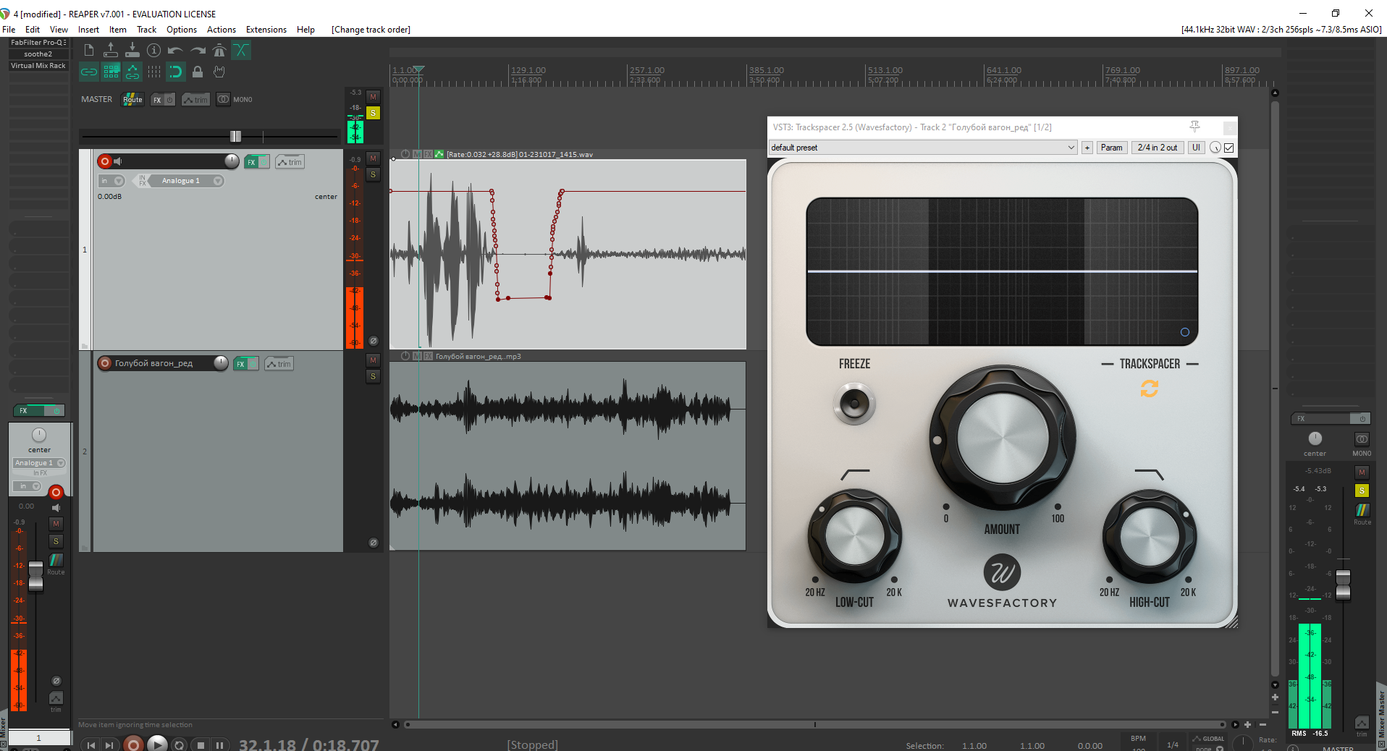Viewport: 1387px width, 751px height.
Task: Click the UI button in Trackspacer window
Action: pyautogui.click(x=1196, y=148)
